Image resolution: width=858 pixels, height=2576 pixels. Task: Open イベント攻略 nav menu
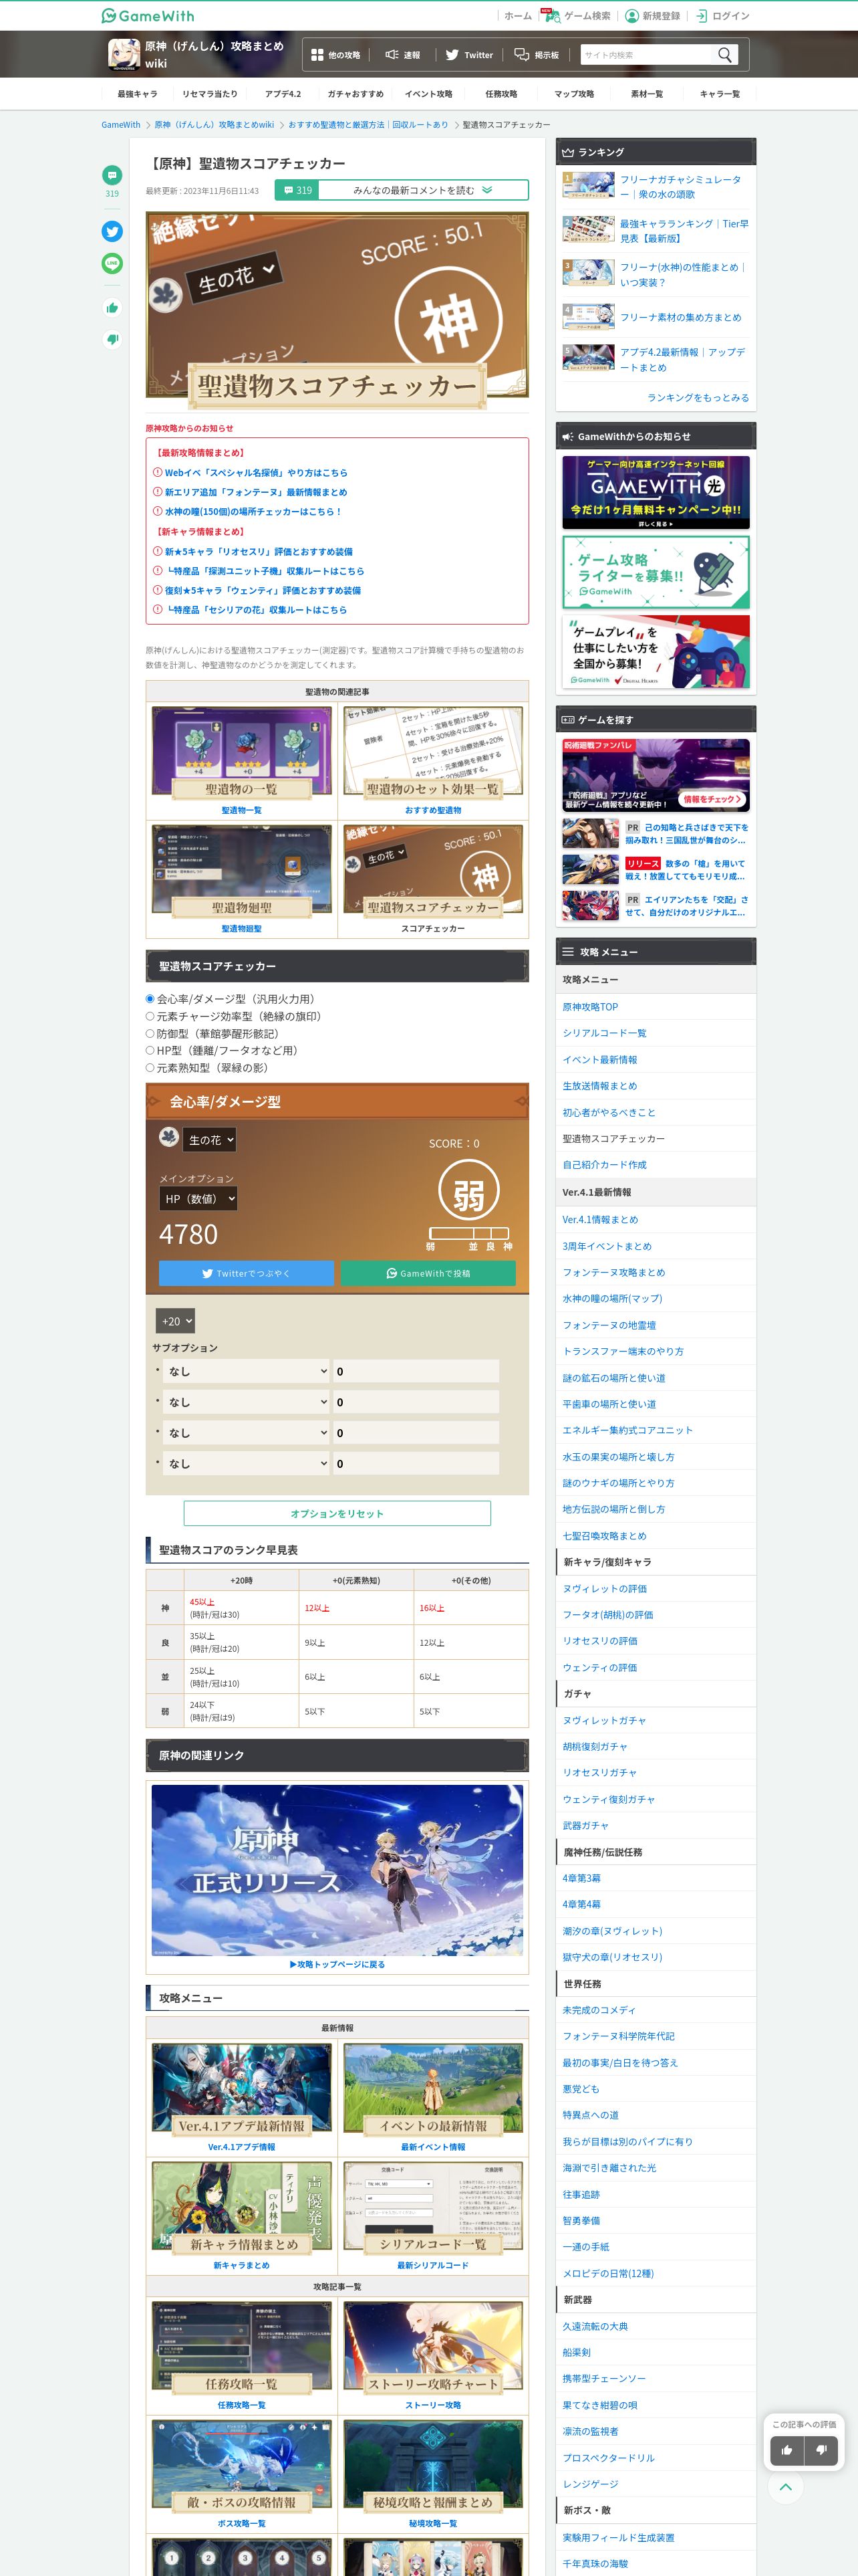[428, 94]
